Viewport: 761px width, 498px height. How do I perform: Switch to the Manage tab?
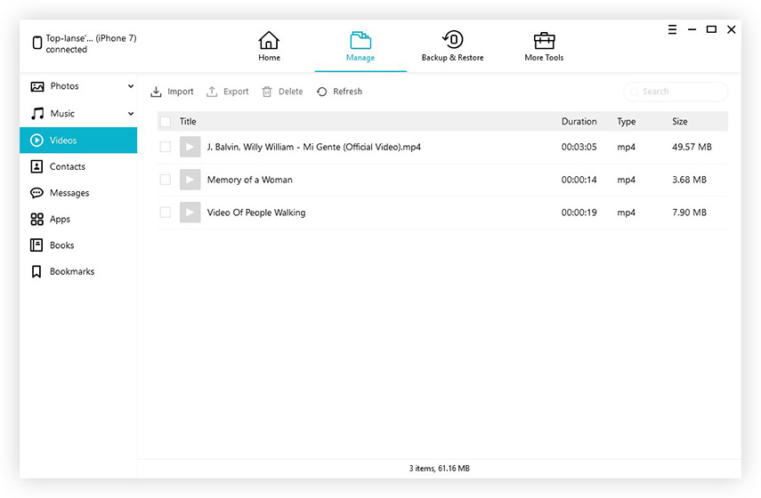pos(360,47)
